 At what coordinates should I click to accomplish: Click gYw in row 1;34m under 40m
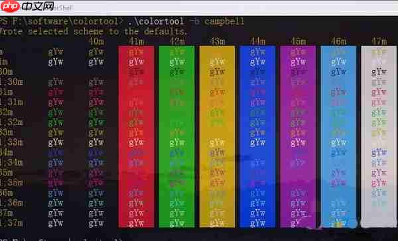click(x=96, y=163)
